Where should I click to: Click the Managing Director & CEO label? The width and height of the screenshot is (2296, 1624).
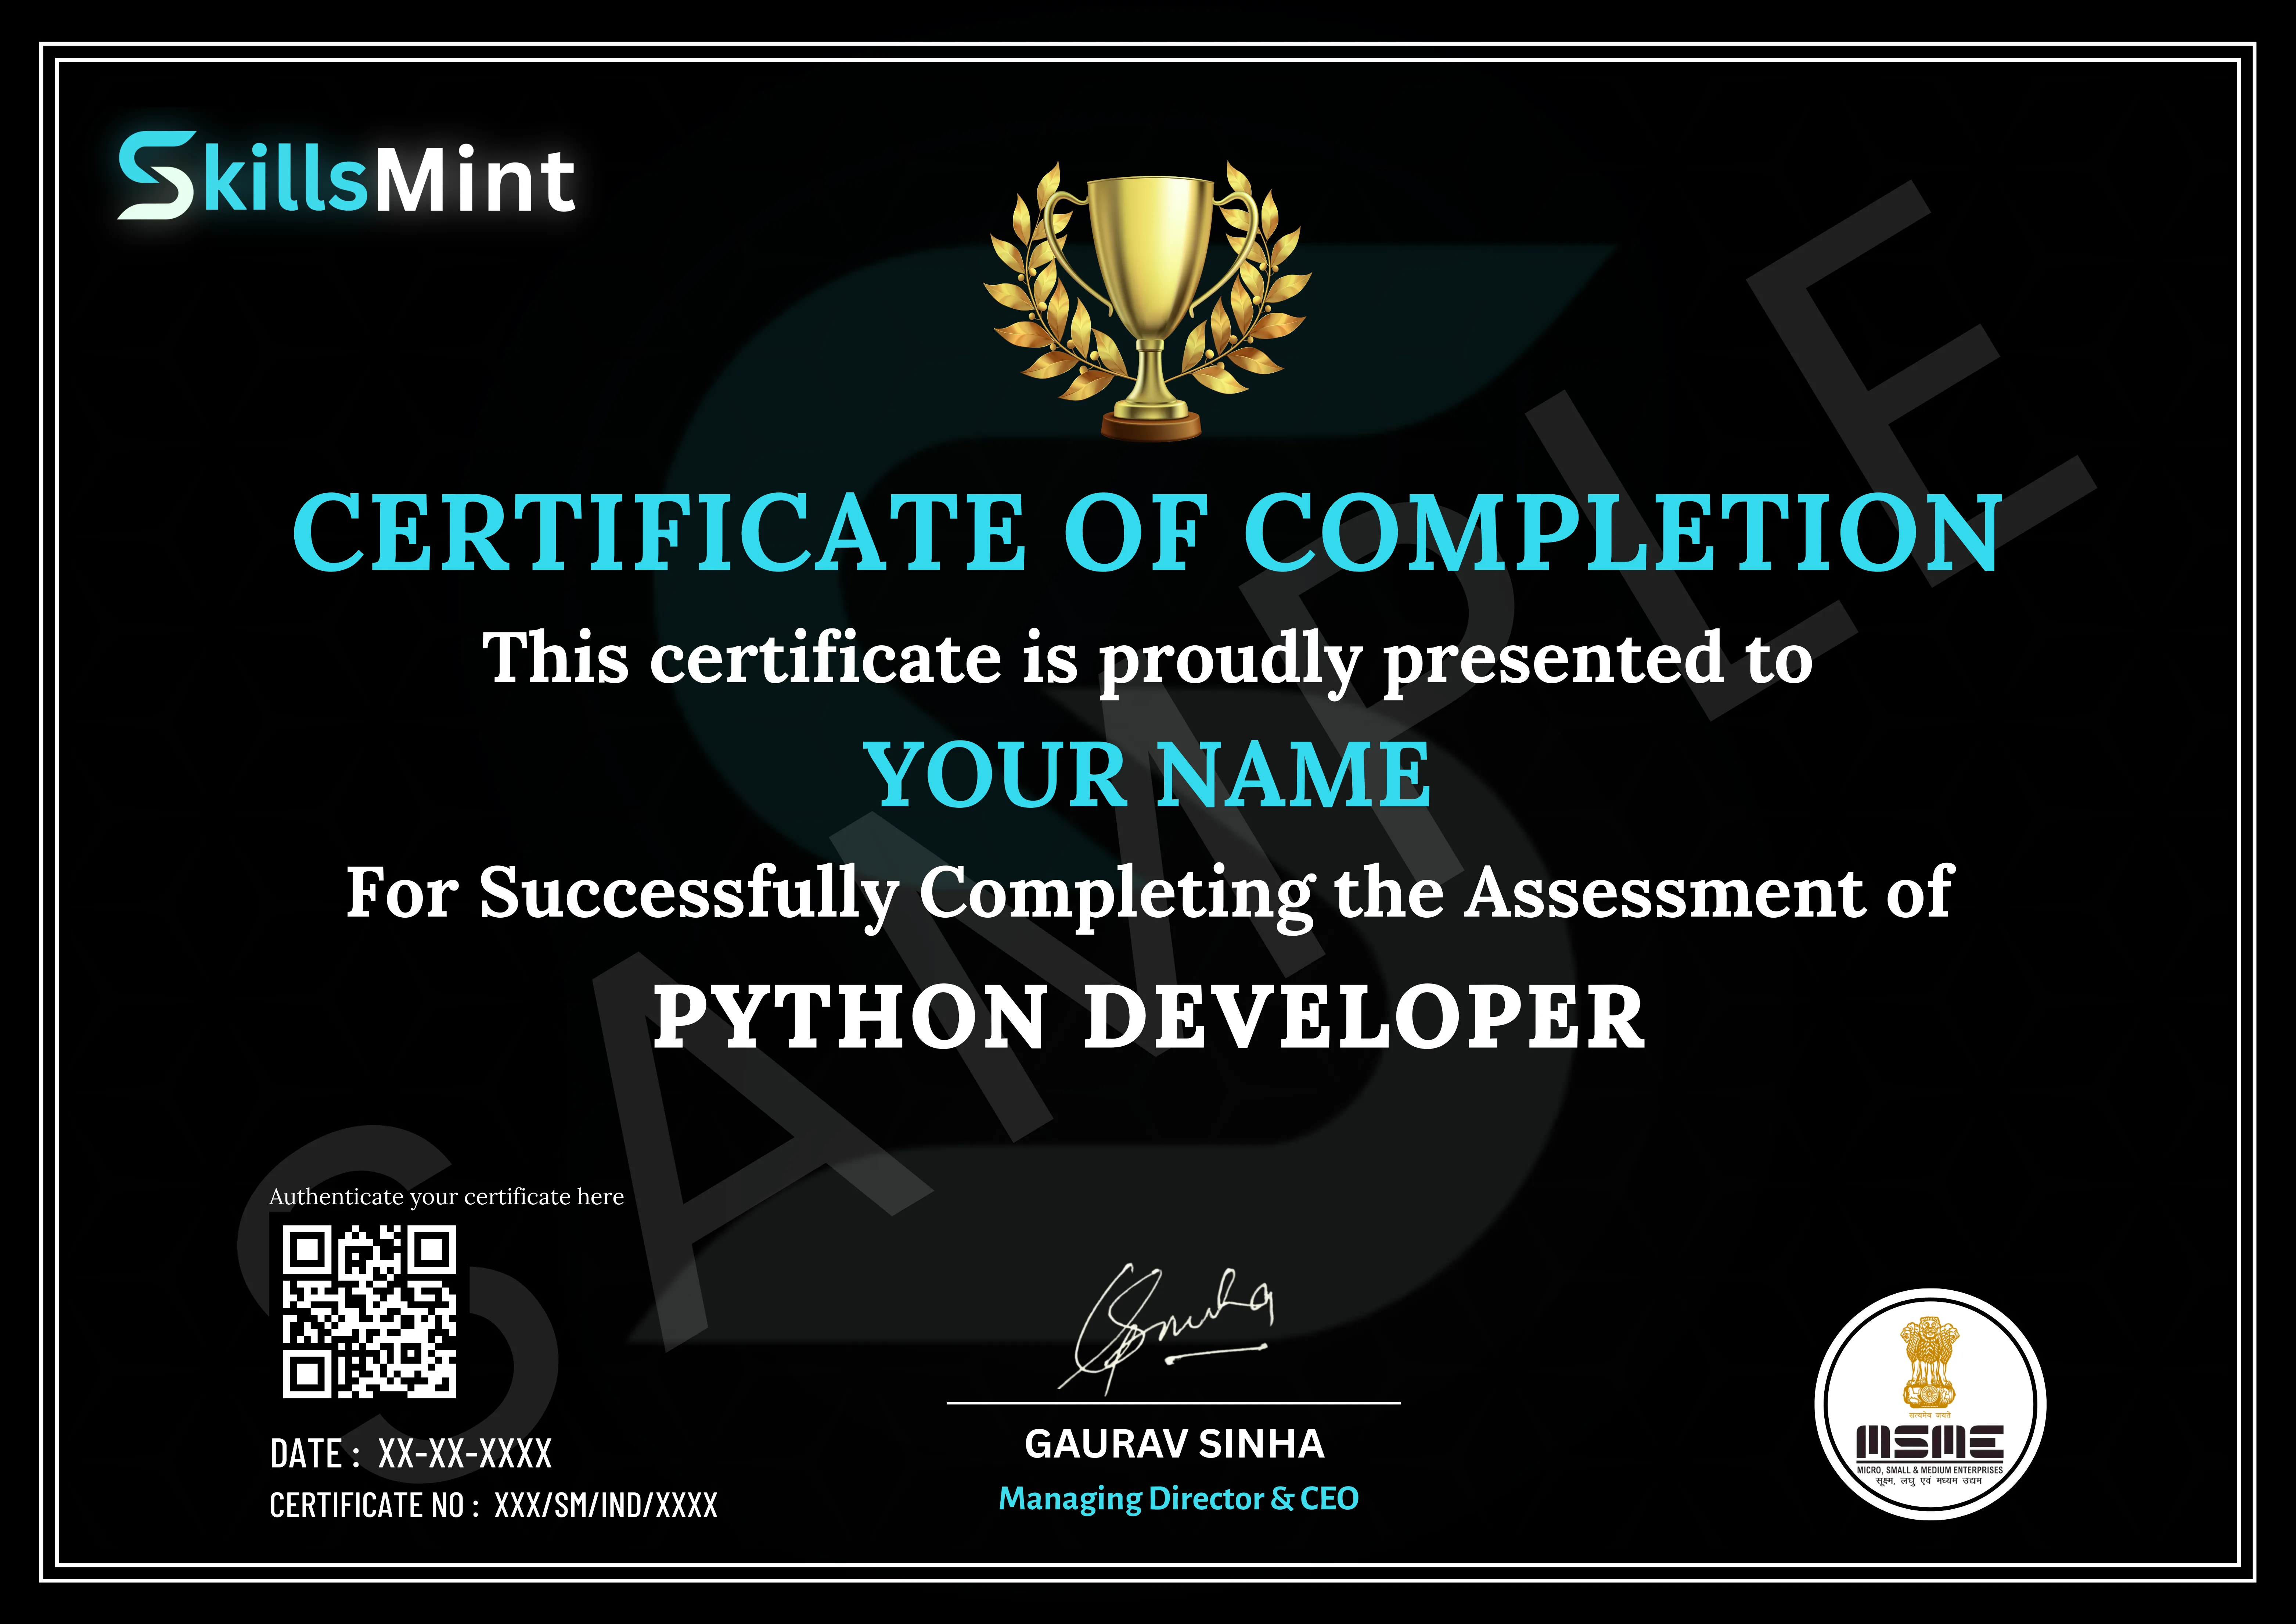point(1178,1500)
